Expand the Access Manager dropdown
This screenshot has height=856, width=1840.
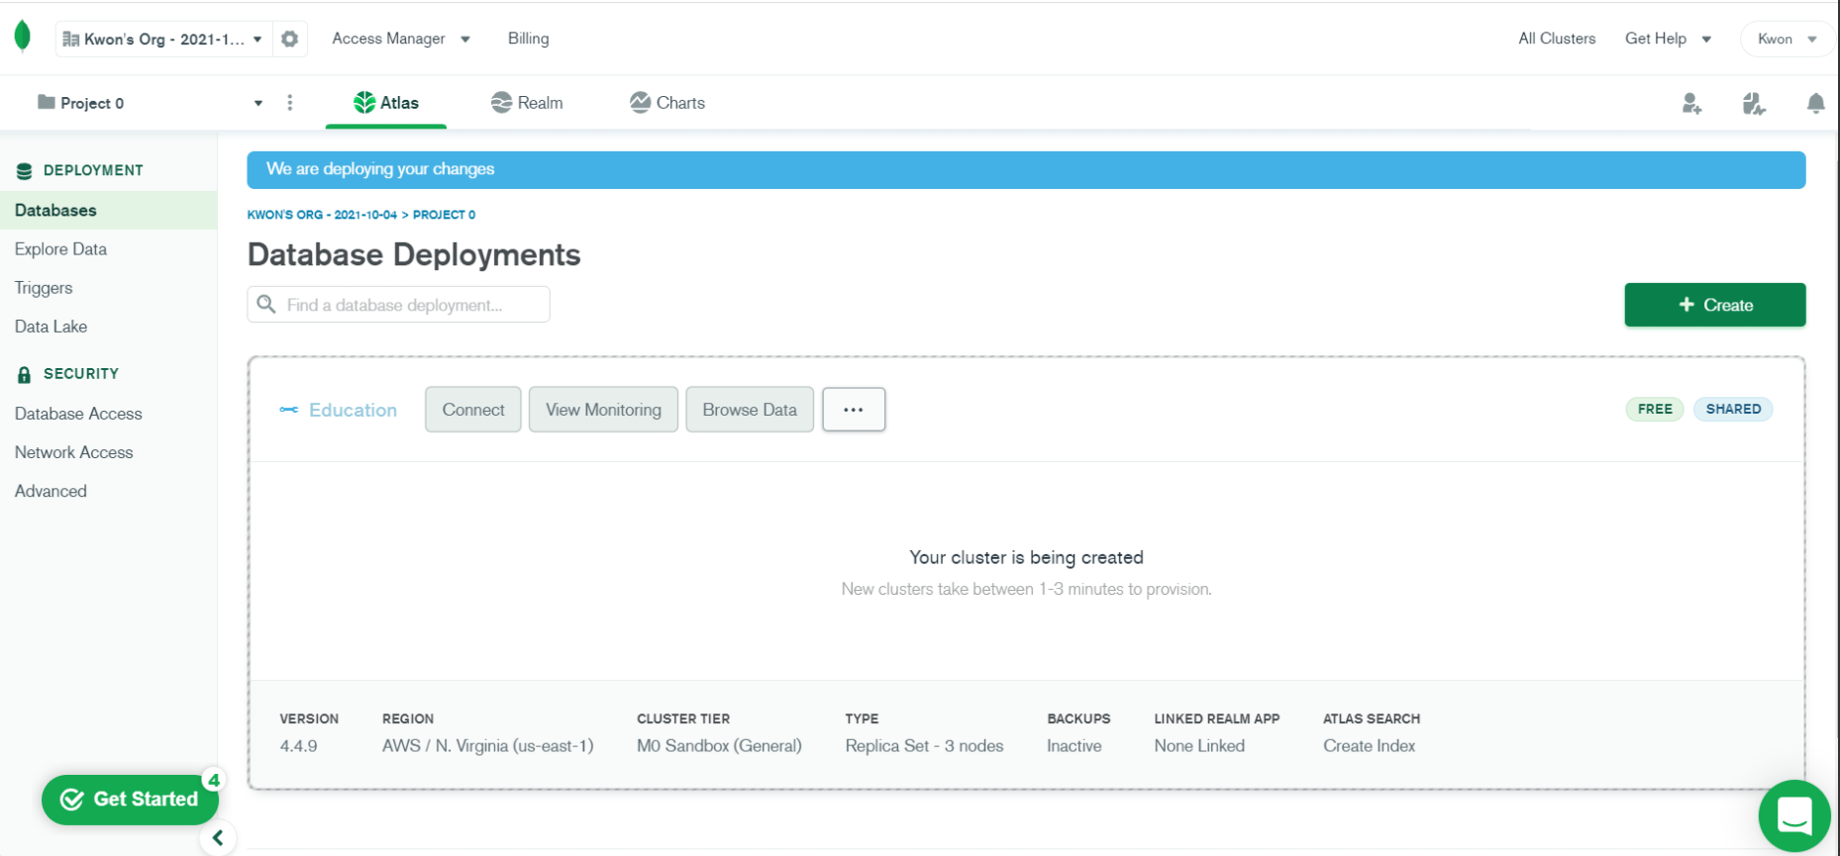point(401,39)
